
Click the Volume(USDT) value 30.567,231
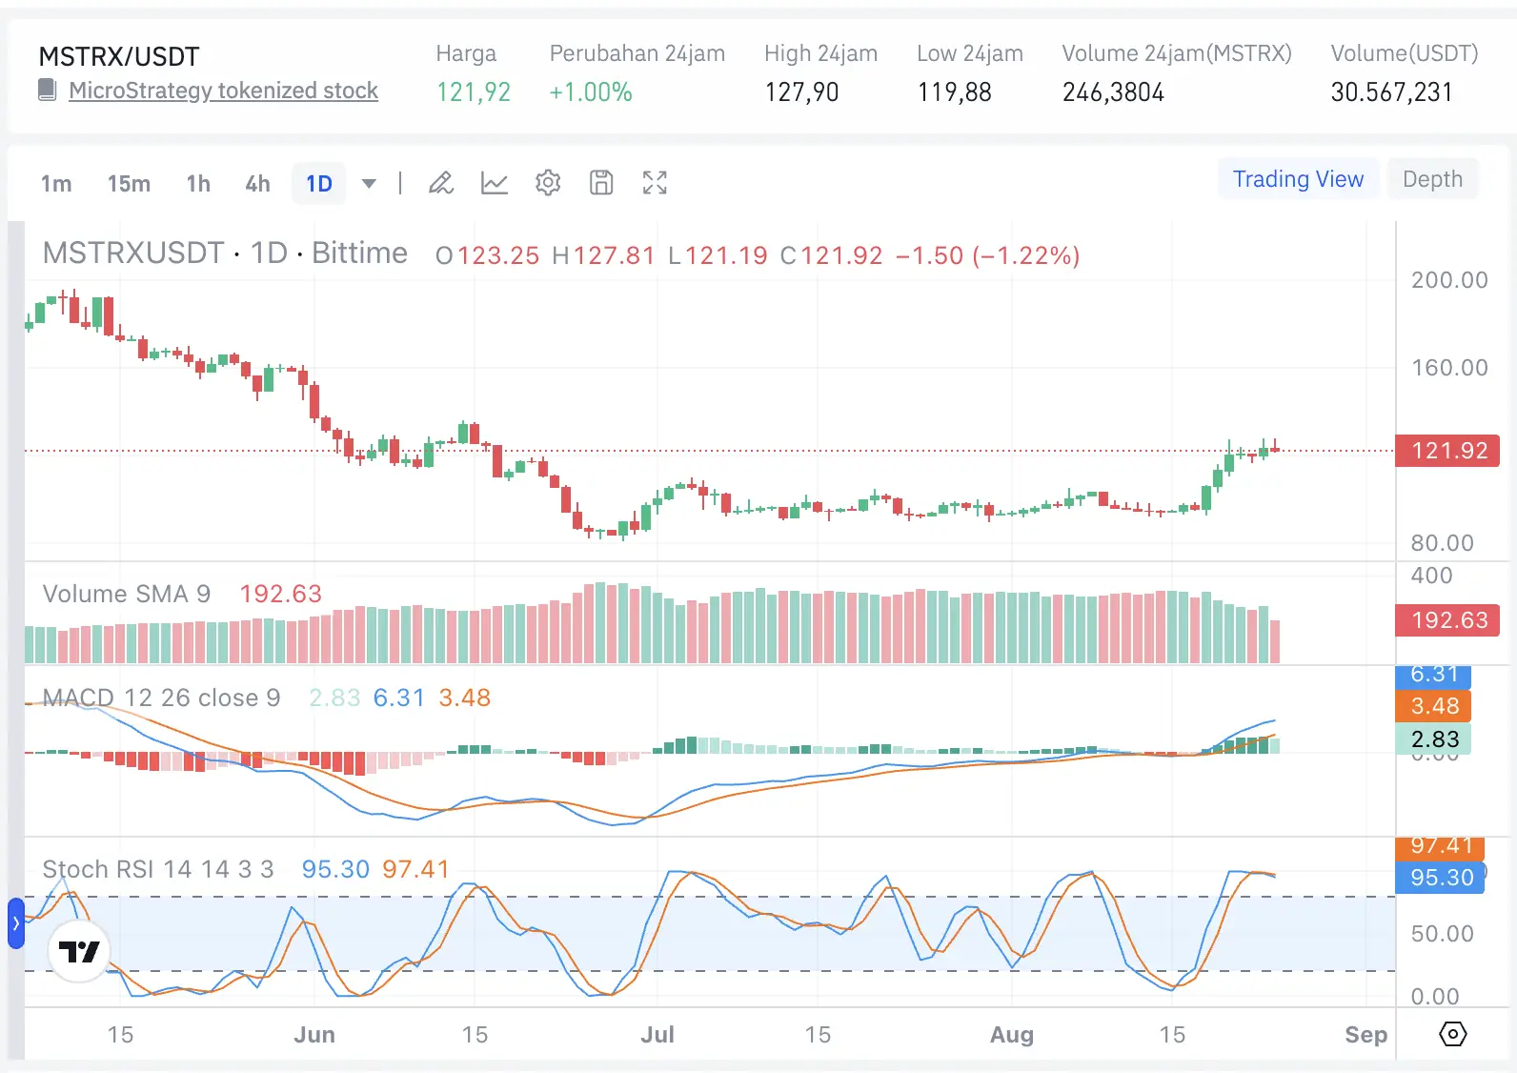(x=1392, y=92)
